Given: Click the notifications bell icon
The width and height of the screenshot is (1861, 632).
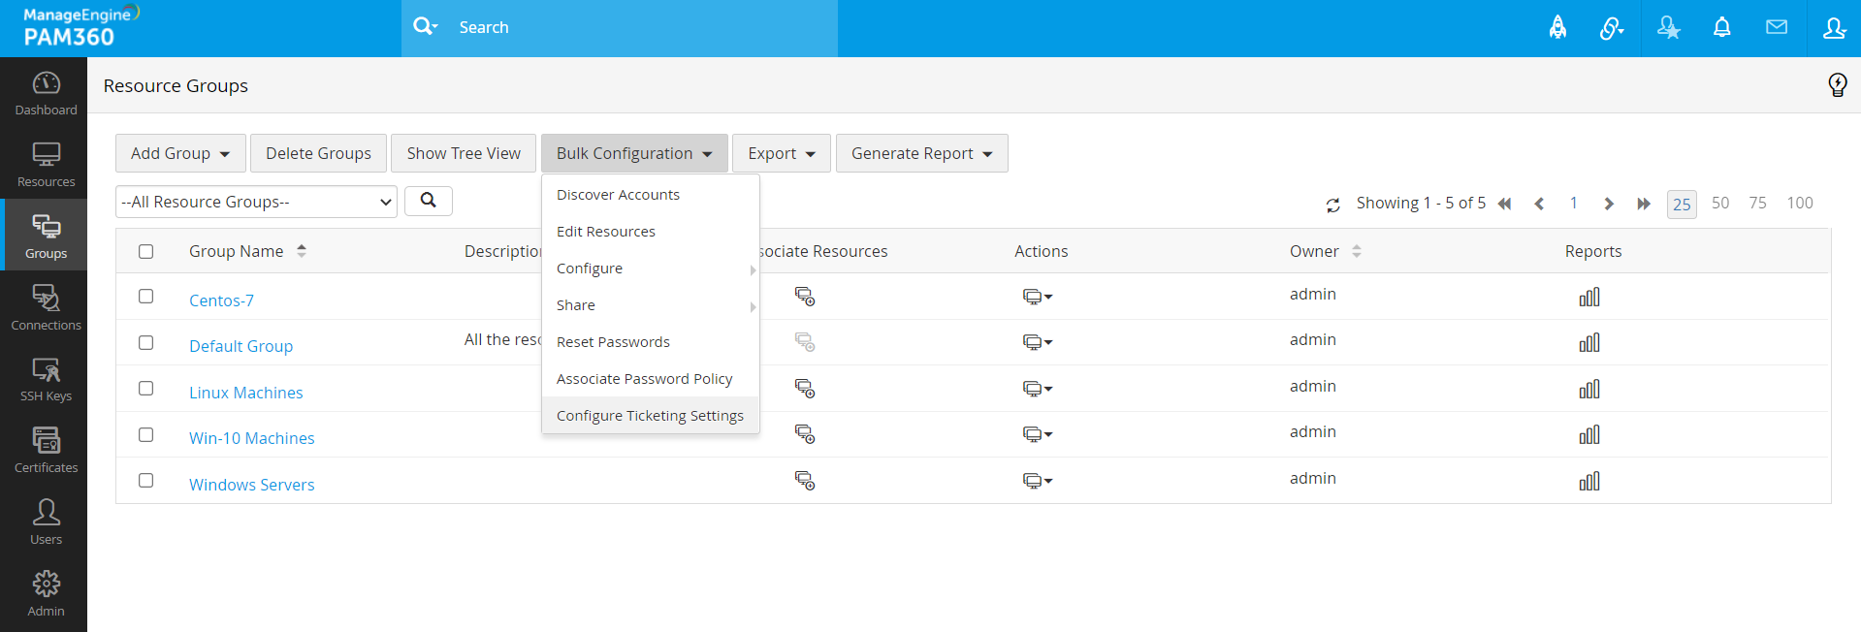Looking at the screenshot, I should [1721, 28].
